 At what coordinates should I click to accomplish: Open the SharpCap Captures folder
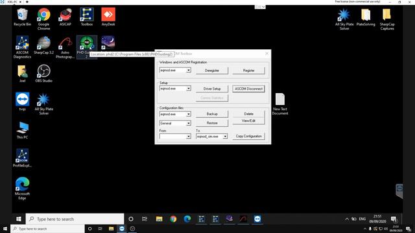tap(387, 19)
